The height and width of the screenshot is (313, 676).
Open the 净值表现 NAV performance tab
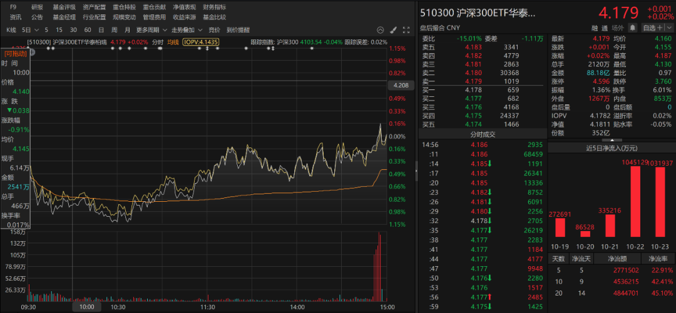coord(185,7)
